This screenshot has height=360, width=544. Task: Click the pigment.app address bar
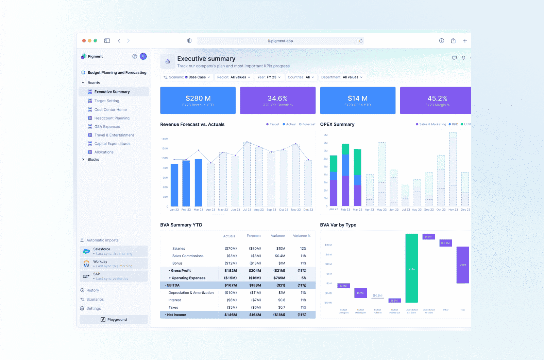tap(281, 41)
